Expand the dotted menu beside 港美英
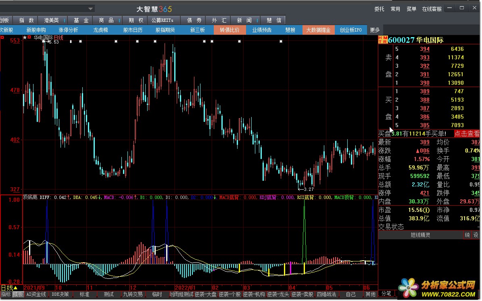This screenshot has width=482, height=301. coord(64,20)
